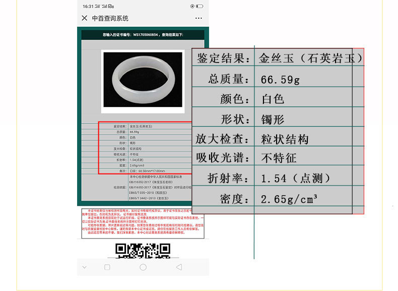Tap the DB65/T 035-2010 (和田玉) standard line
The width and height of the screenshot is (398, 291).
(x=148, y=193)
